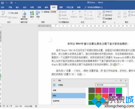The image size is (135, 109).
Task: Toggle track changes with 修订 button
Action: pos(99,14)
